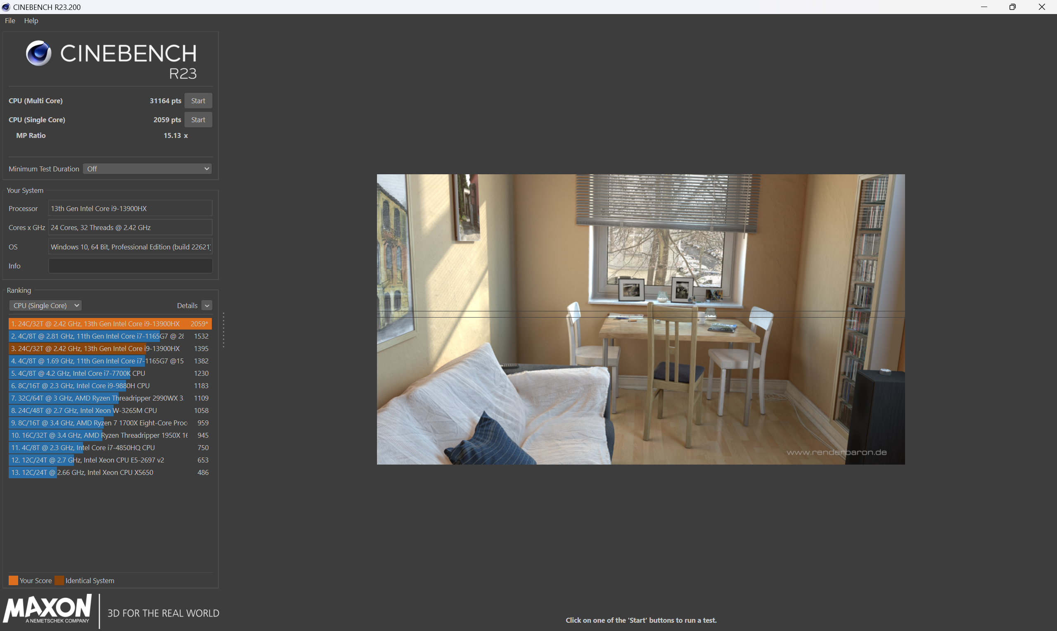Open the File menu
The width and height of the screenshot is (1057, 631).
pyautogui.click(x=10, y=20)
